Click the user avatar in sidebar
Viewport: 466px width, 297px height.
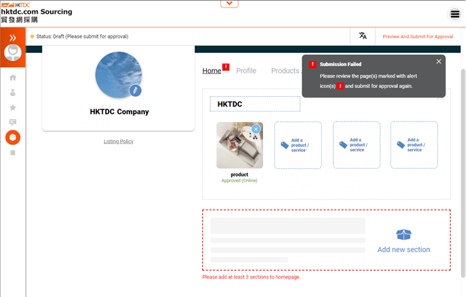[13, 53]
